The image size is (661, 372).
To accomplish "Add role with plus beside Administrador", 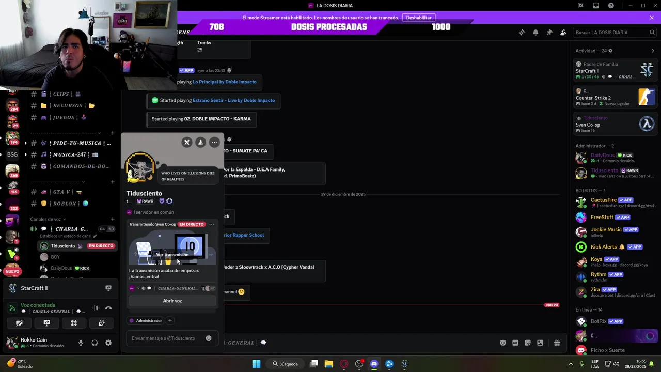I will point(170,321).
